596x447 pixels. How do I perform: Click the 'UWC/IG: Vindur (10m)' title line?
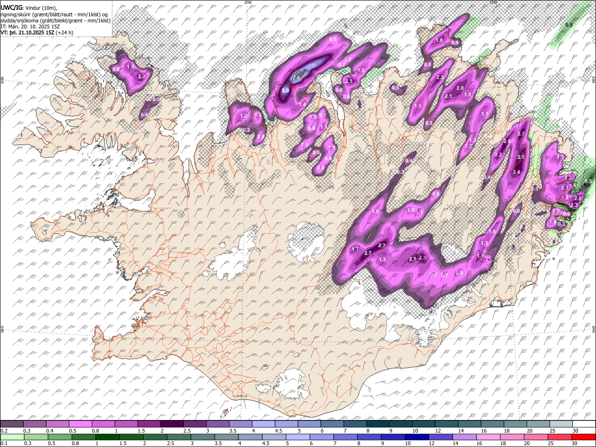click(28, 7)
